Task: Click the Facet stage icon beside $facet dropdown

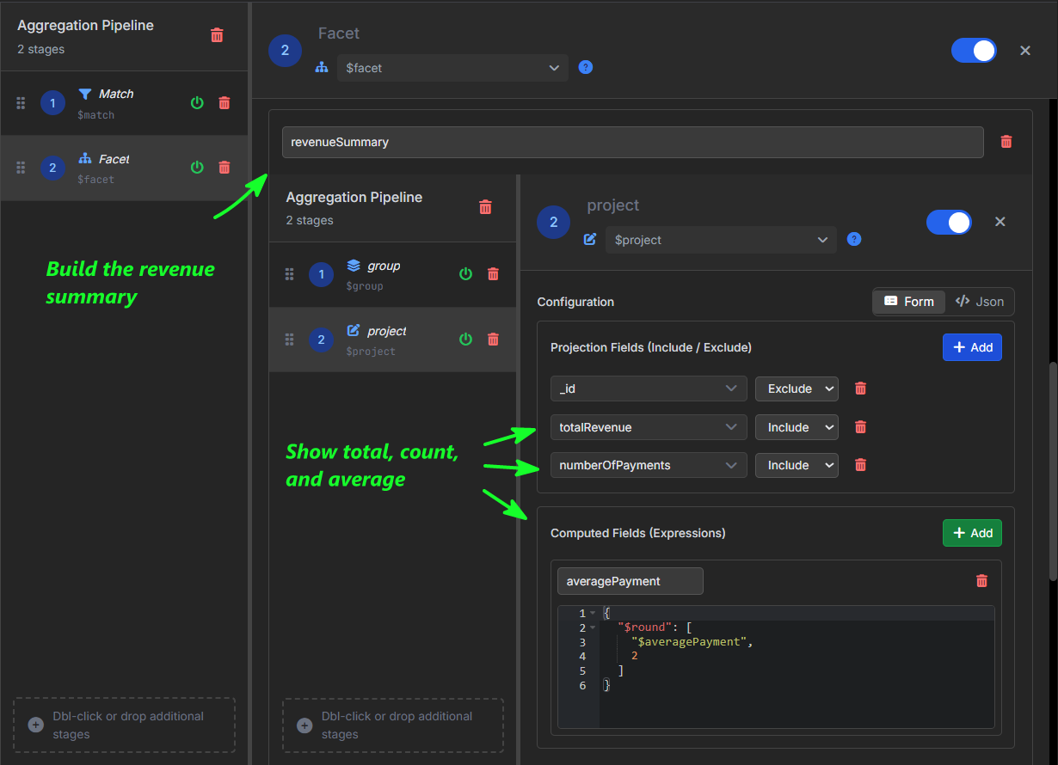Action: pos(322,67)
